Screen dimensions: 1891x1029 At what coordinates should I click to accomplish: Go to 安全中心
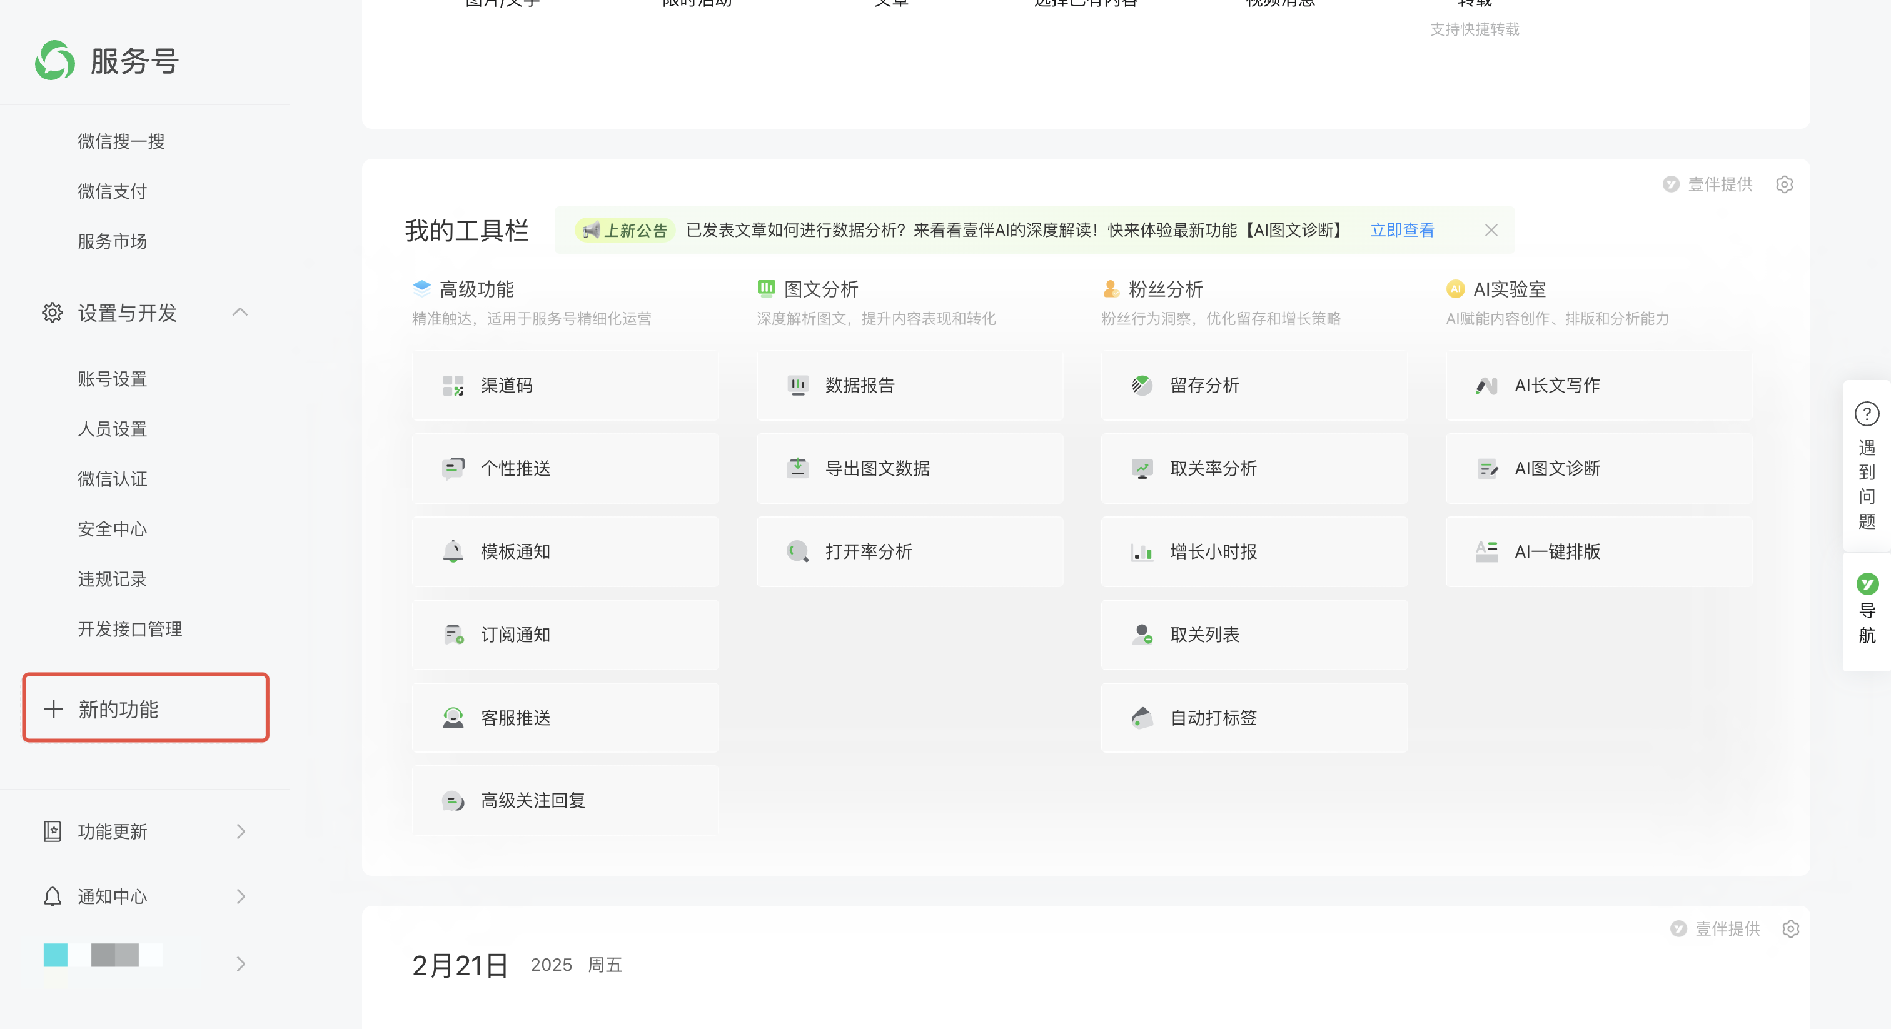point(113,528)
